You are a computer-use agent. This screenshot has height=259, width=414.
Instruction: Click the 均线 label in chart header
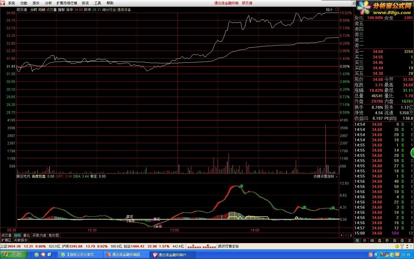(42, 10)
